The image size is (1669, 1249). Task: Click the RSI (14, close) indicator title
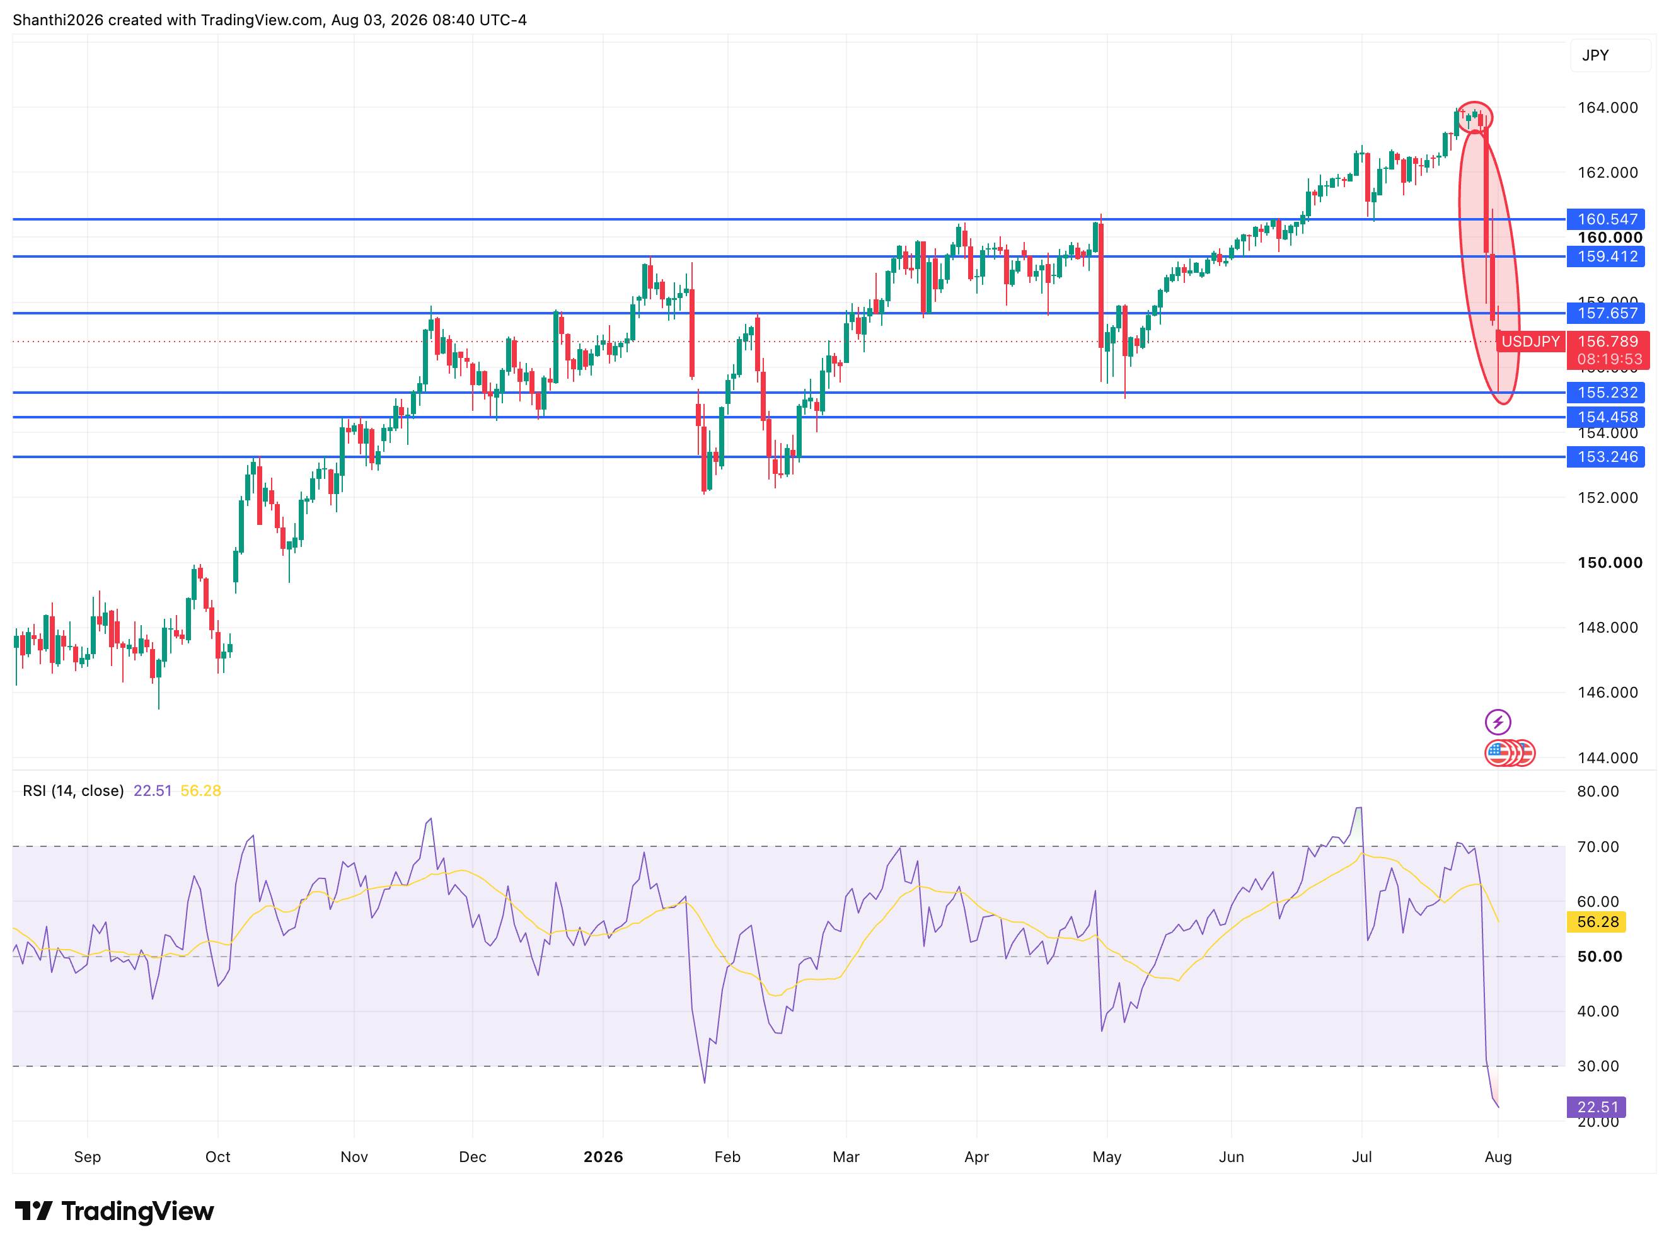73,790
